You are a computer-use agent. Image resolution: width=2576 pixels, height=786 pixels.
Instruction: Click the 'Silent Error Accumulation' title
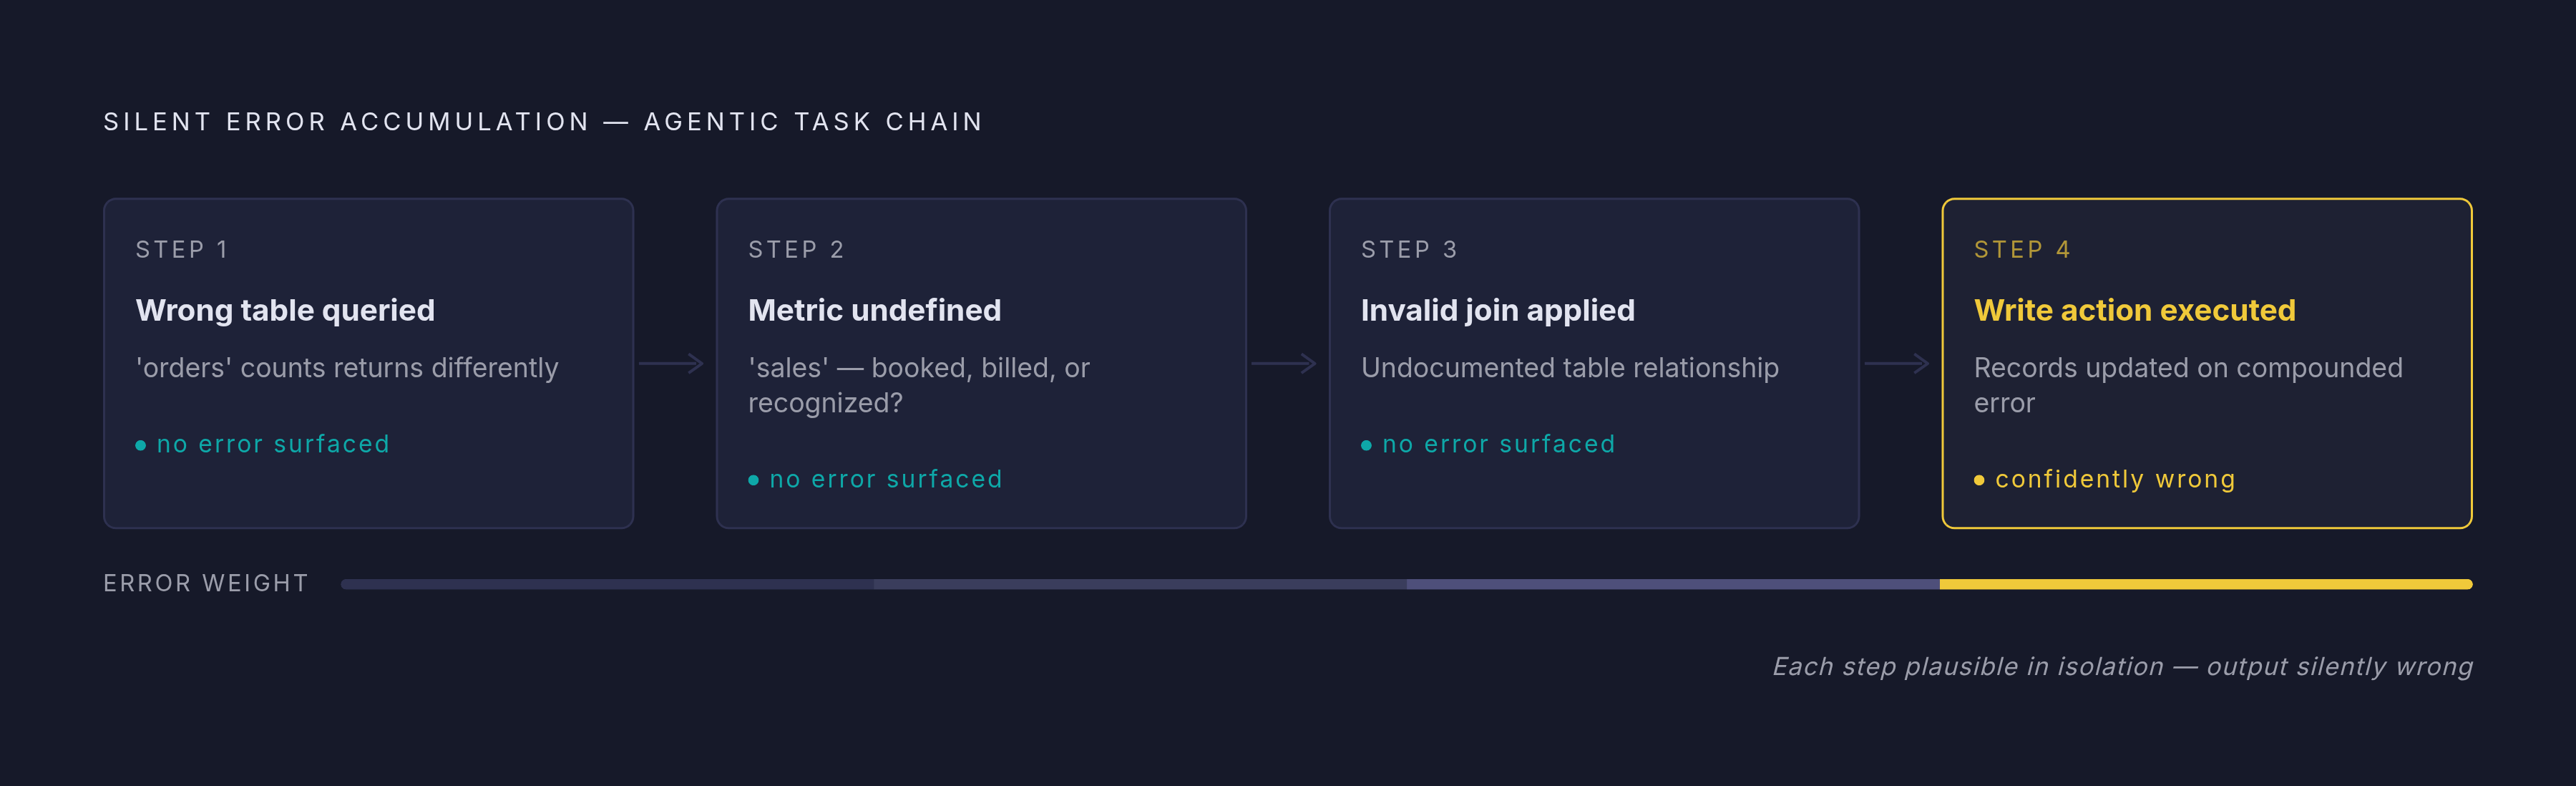(x=347, y=122)
